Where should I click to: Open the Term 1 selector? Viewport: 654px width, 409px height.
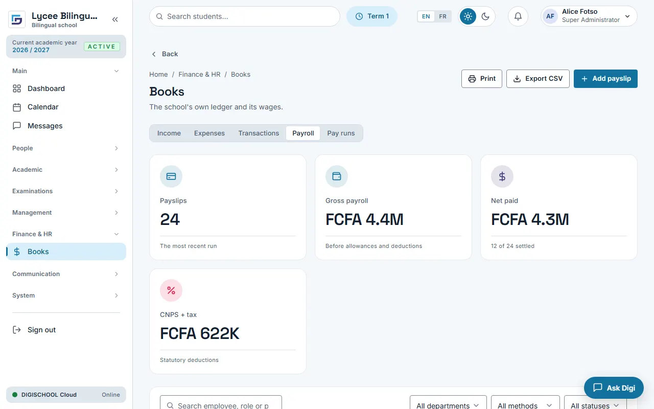(372, 16)
